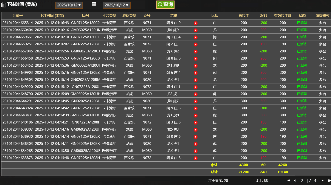Click the calendar icon beside 下注时间
The width and height of the screenshot is (331, 185).
coord(4,5)
